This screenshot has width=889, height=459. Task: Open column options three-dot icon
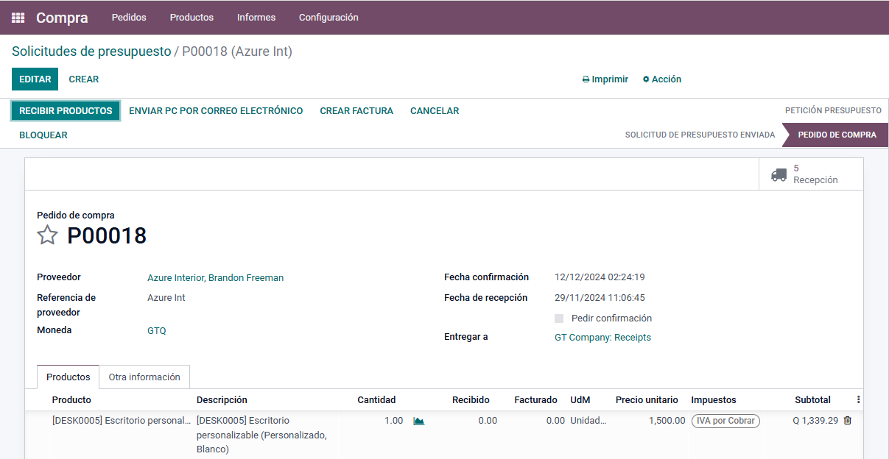point(858,399)
